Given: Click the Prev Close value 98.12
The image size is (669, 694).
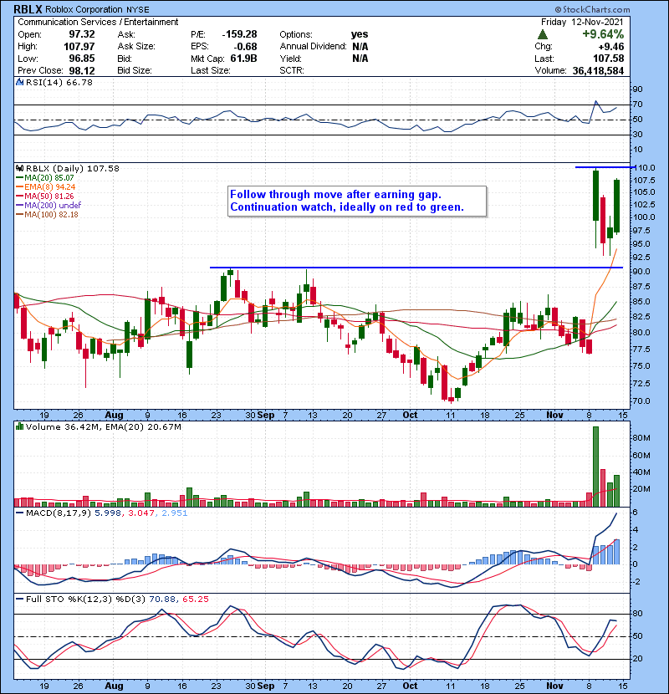Looking at the screenshot, I should click(81, 70).
